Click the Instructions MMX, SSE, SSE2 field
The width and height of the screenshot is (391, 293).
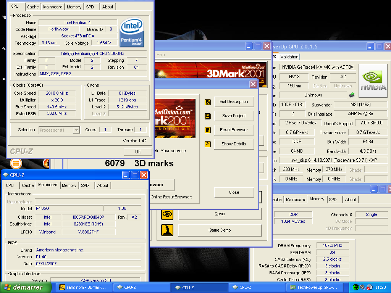[x=92, y=74]
